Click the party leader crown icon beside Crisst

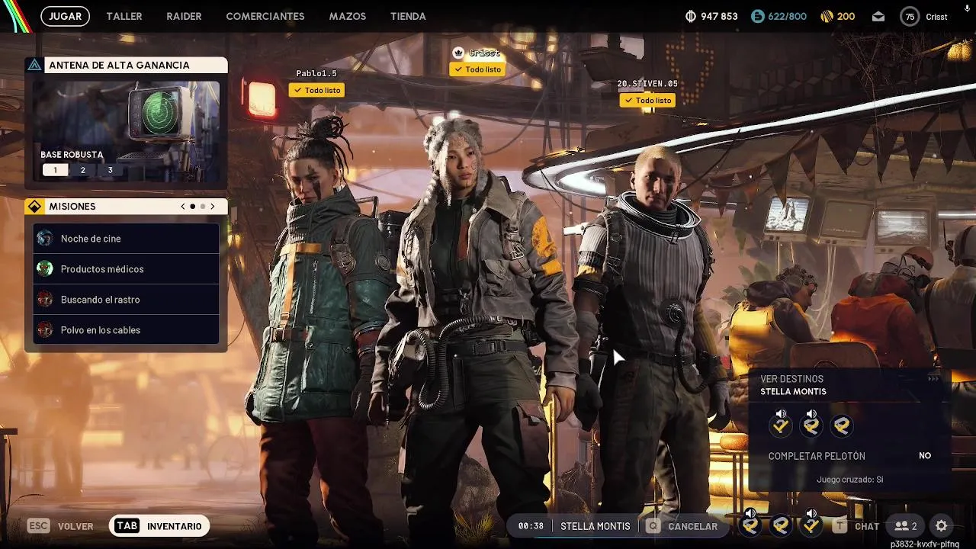[x=458, y=53]
